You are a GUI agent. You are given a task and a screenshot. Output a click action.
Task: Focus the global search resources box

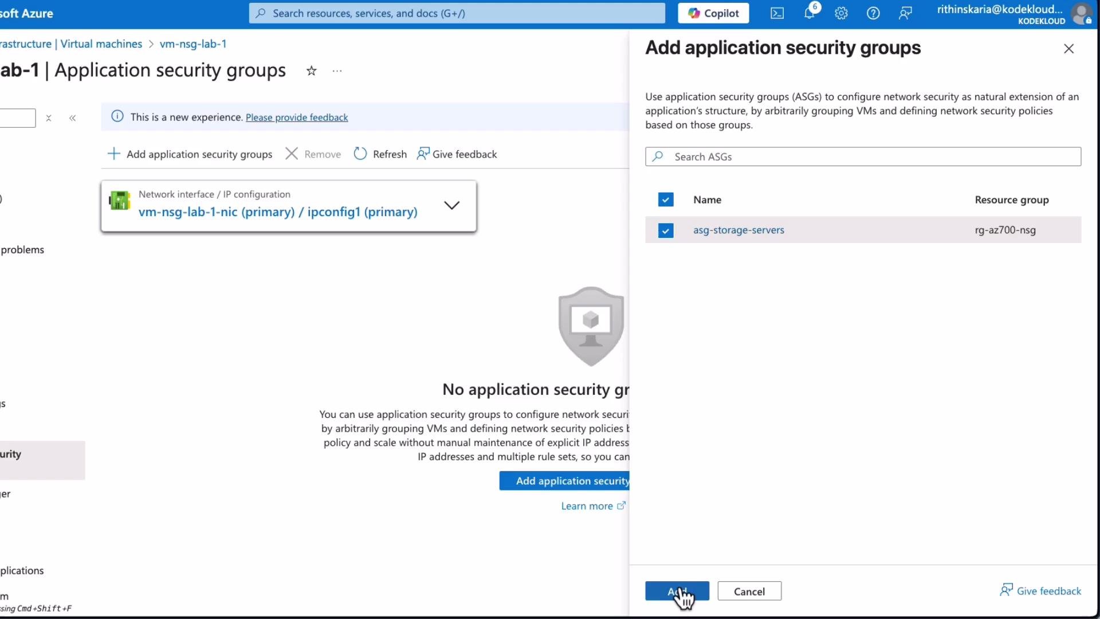coord(457,13)
